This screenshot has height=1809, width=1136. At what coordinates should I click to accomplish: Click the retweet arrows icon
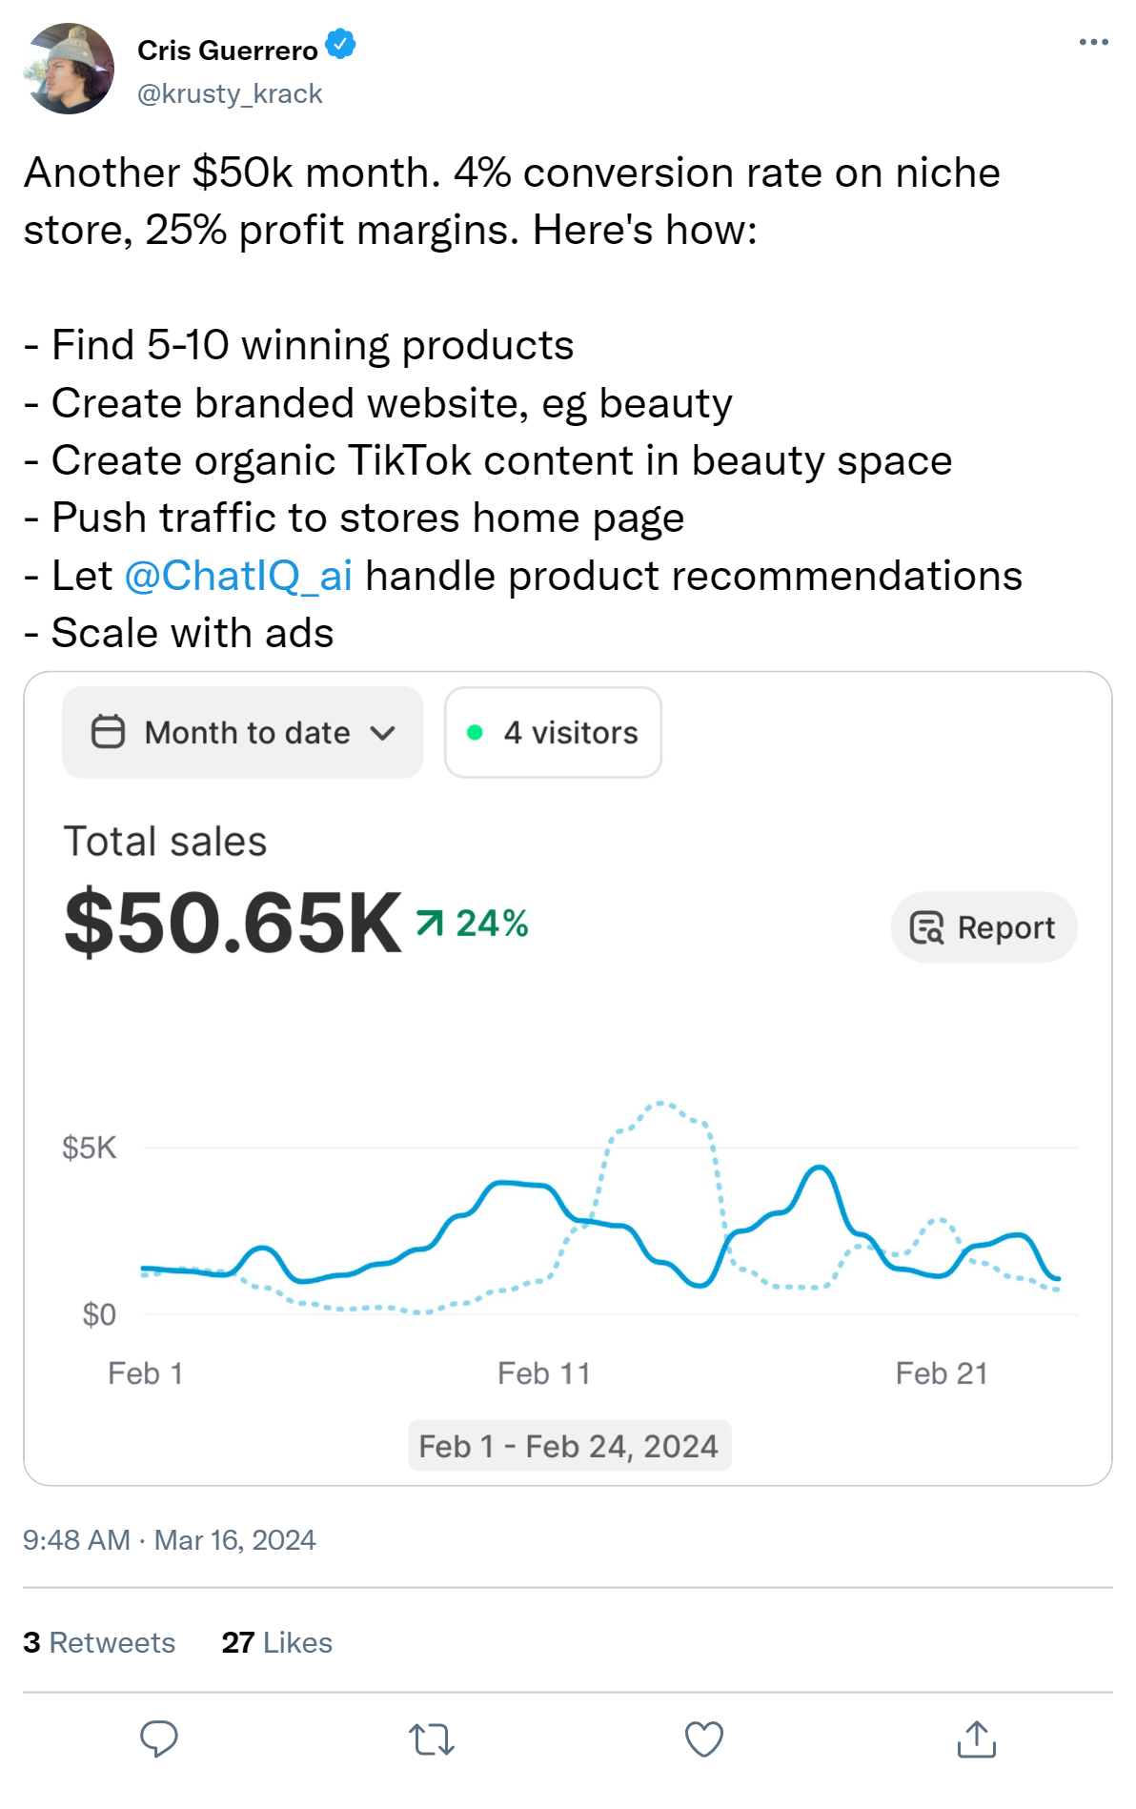tap(432, 1739)
